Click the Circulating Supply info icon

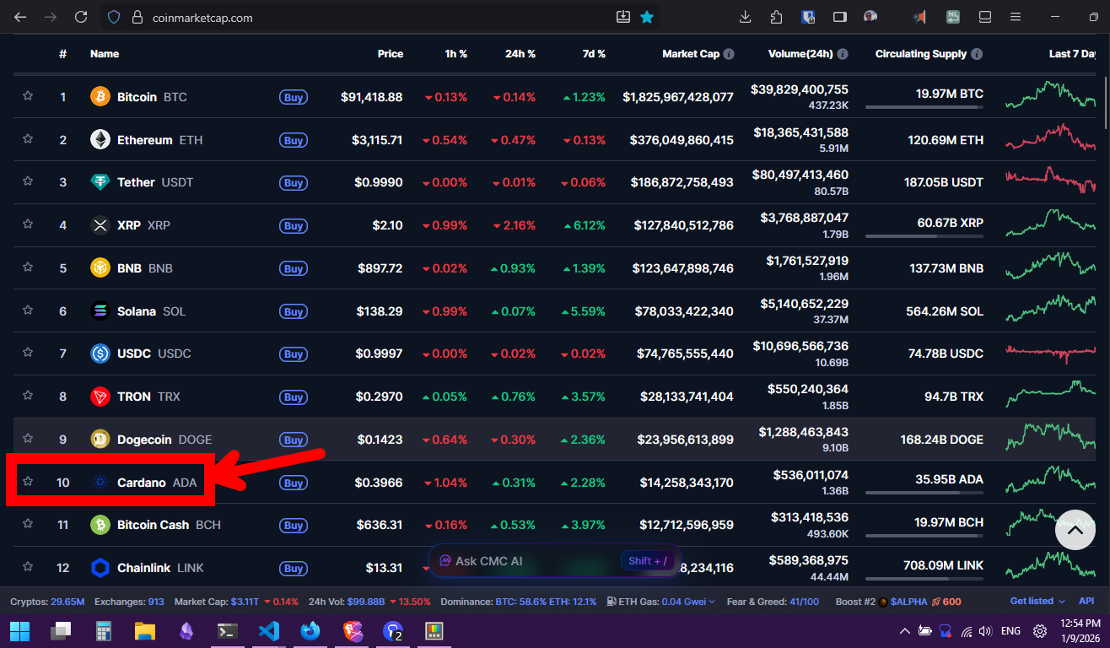point(977,54)
